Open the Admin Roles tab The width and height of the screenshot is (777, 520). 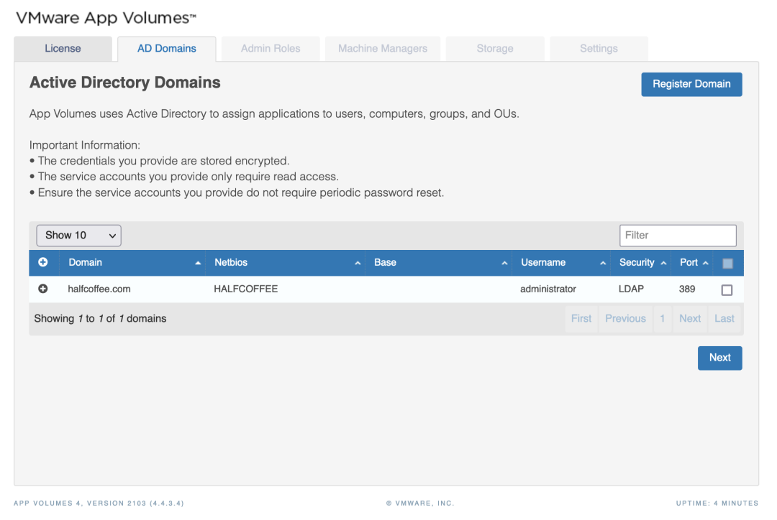click(x=271, y=49)
